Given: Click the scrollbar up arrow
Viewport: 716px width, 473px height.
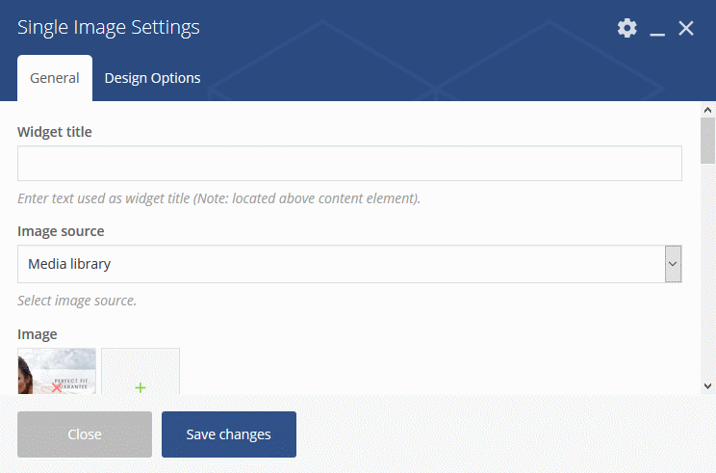Looking at the screenshot, I should pos(707,110).
